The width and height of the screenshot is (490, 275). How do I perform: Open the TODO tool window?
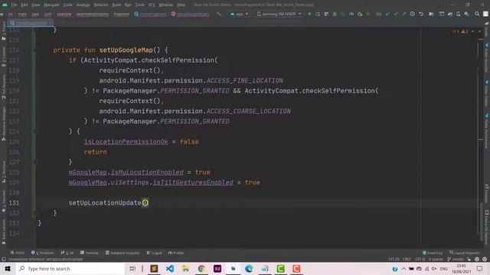pyautogui.click(x=17, y=253)
